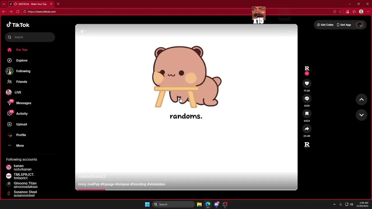Add page to favorites star icon
This screenshot has width=372, height=209.
pyautogui.click(x=340, y=12)
